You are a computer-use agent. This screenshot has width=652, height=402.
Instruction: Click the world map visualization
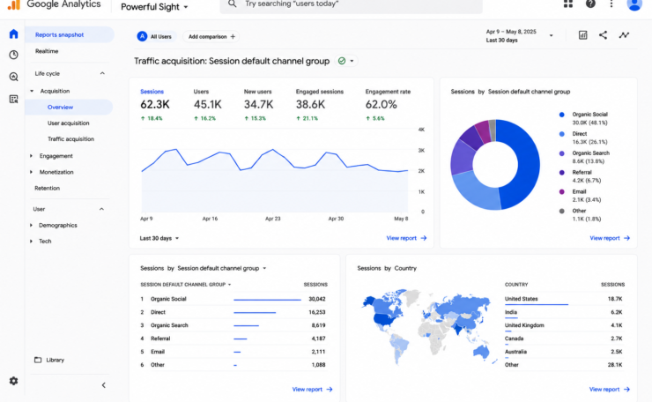(428, 328)
